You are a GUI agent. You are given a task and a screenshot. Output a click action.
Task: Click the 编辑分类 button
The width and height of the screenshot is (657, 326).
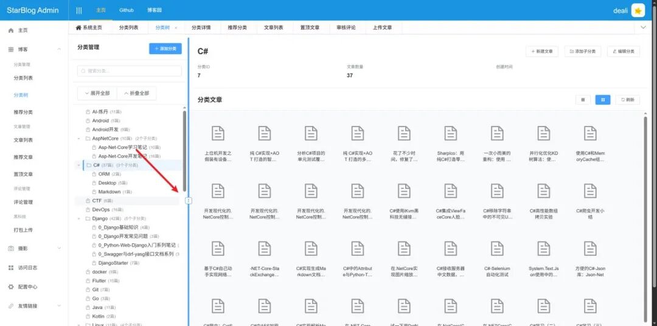624,52
